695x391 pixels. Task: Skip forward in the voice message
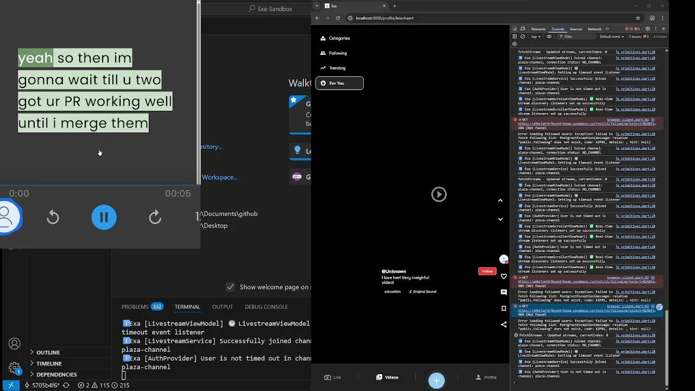pos(155,217)
